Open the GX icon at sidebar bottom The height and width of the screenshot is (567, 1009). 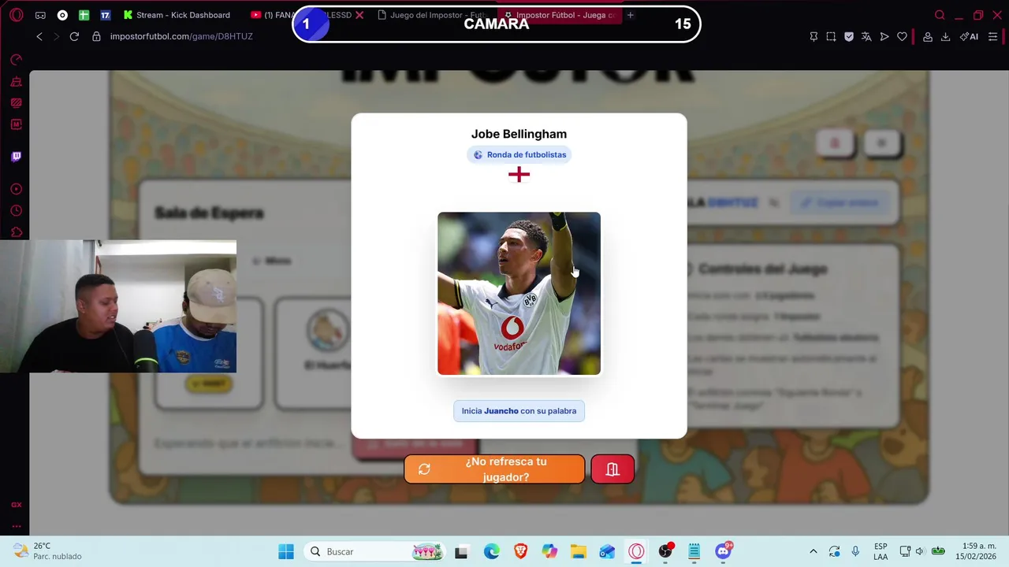click(16, 505)
